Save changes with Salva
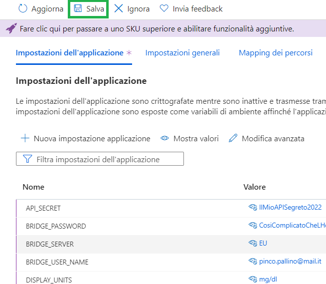The image size is (326, 284). pos(88,9)
